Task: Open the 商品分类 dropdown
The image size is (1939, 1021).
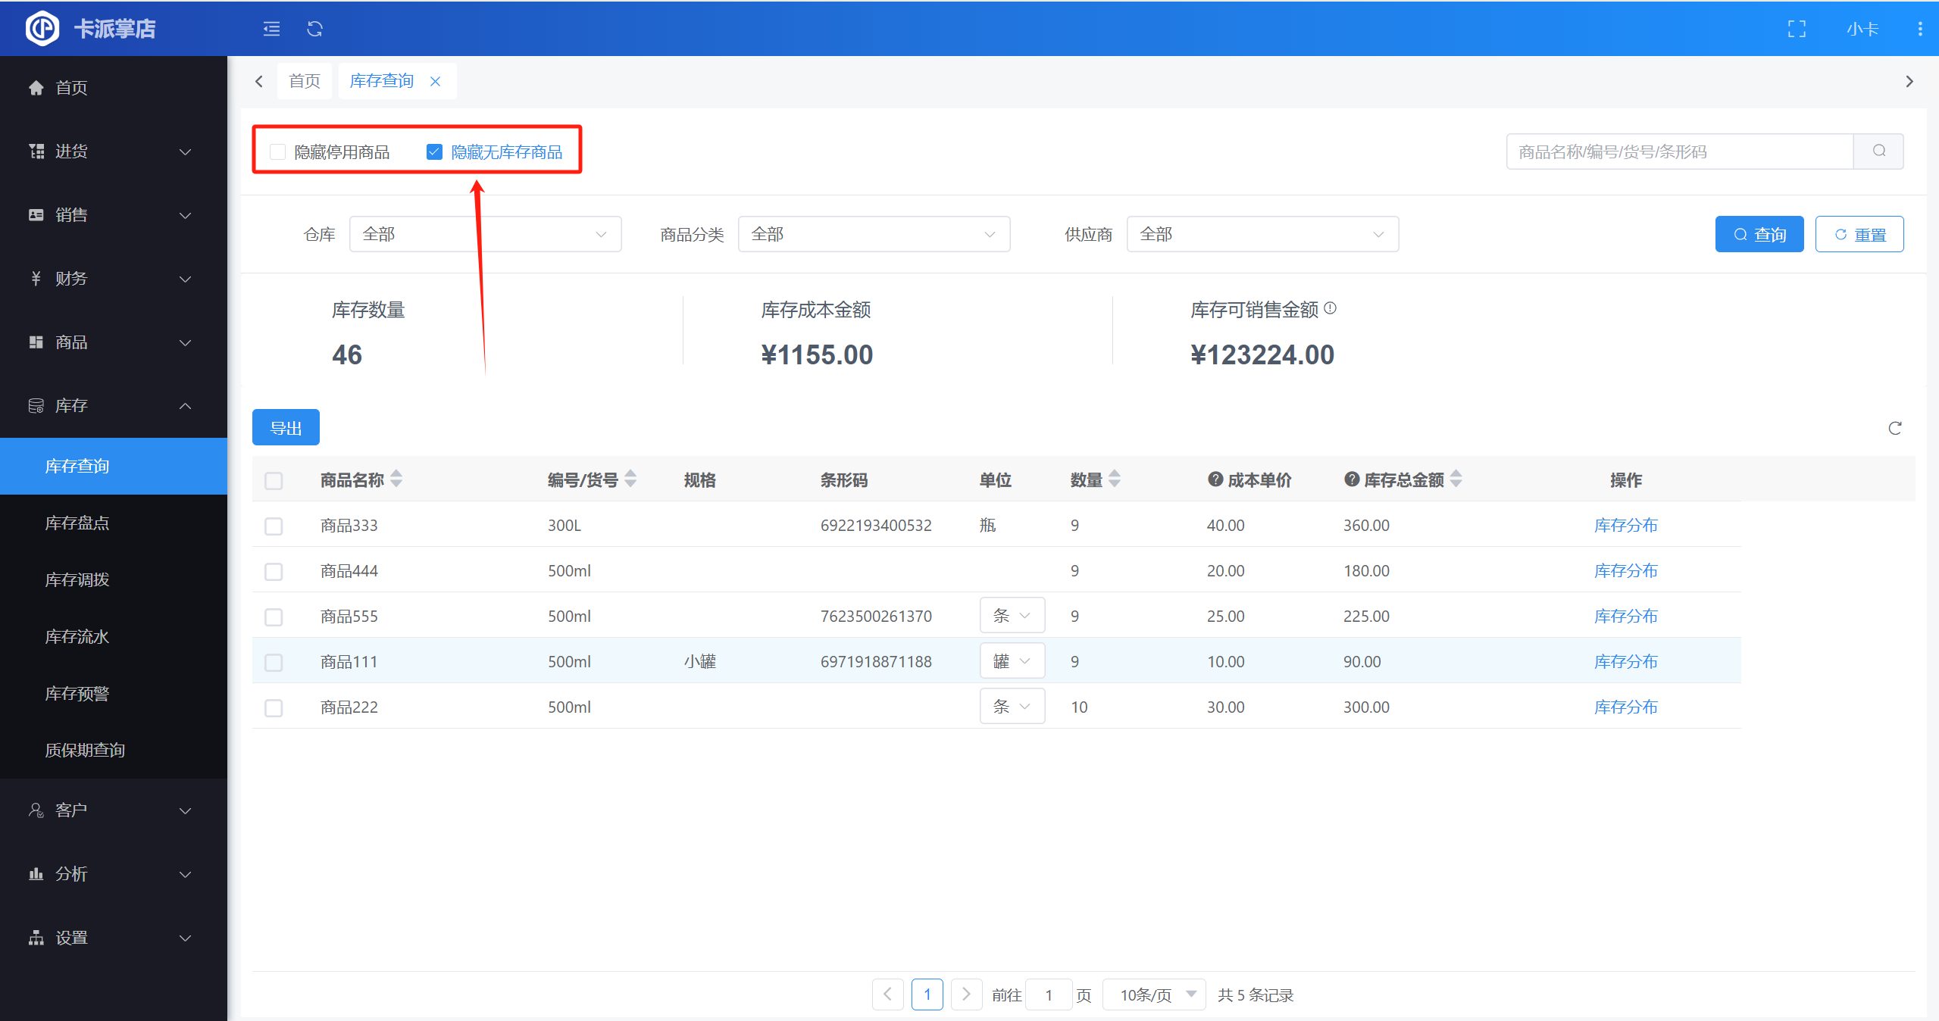Action: (x=873, y=234)
